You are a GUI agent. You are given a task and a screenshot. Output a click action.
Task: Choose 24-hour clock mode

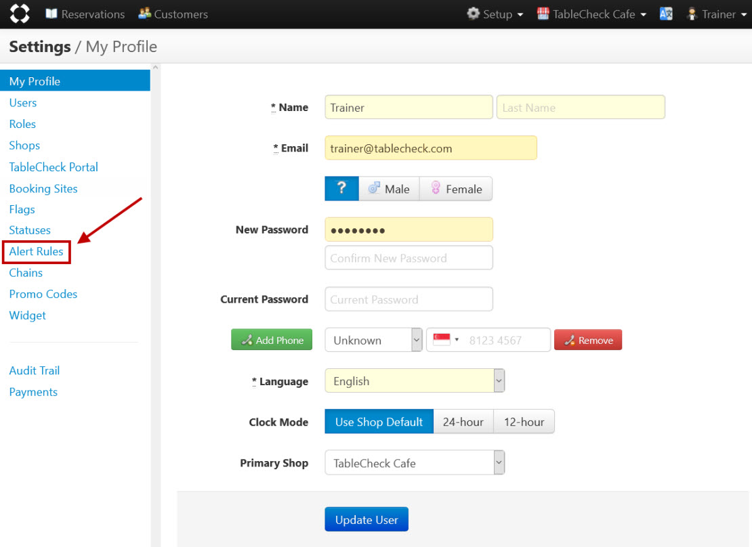[463, 421]
